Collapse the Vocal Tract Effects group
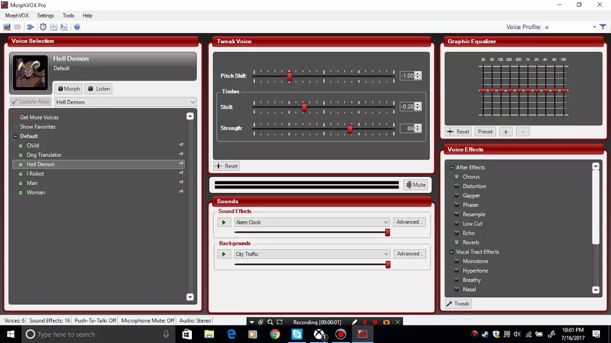This screenshot has width=611, height=343. pos(452,252)
